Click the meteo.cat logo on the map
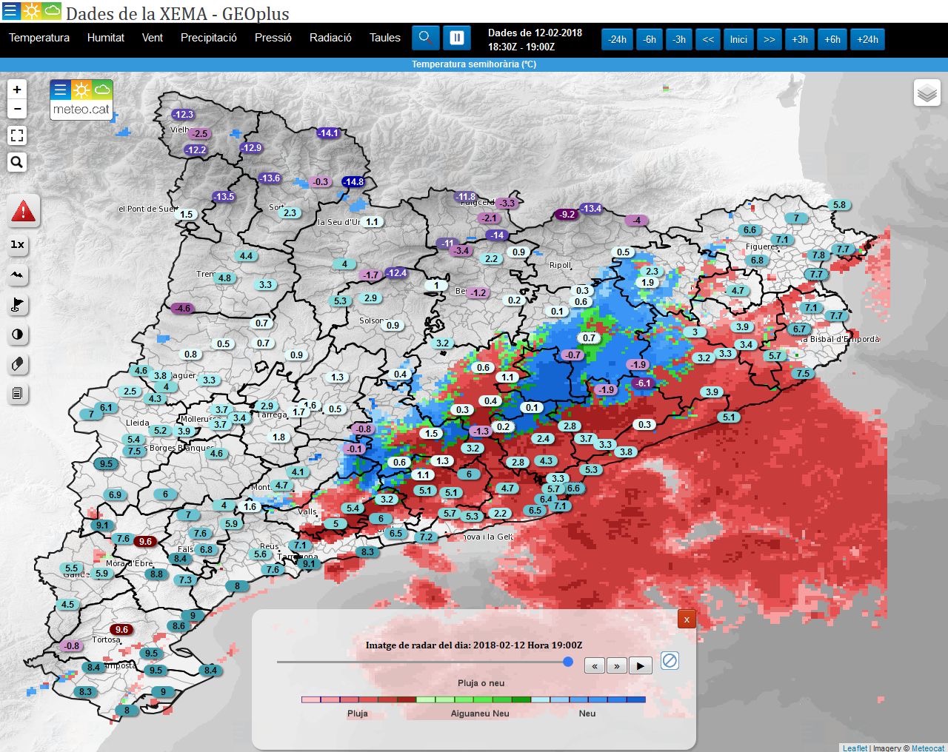Viewport: 948px width, 752px height. pos(81,100)
